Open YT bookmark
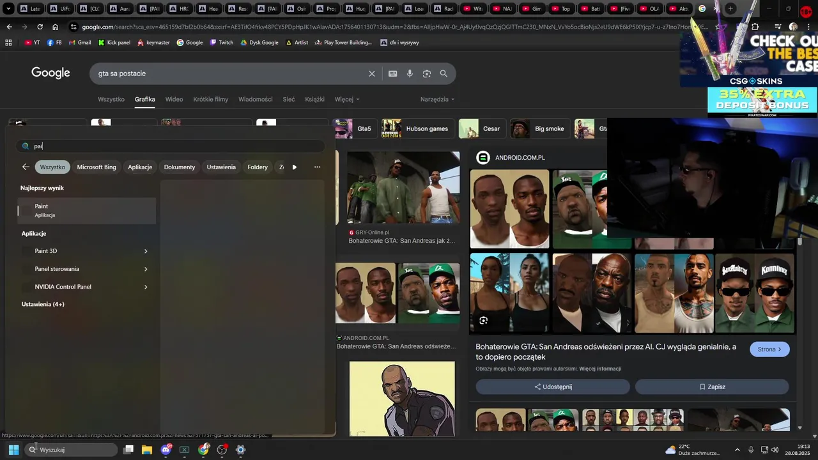This screenshot has height=460, width=818. [x=32, y=42]
